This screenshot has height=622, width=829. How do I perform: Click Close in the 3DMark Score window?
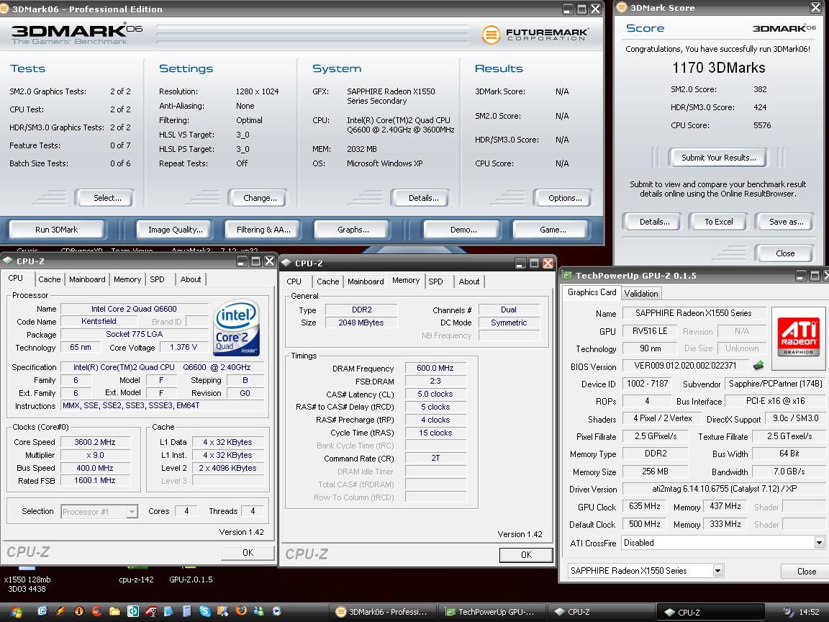pyautogui.click(x=785, y=253)
